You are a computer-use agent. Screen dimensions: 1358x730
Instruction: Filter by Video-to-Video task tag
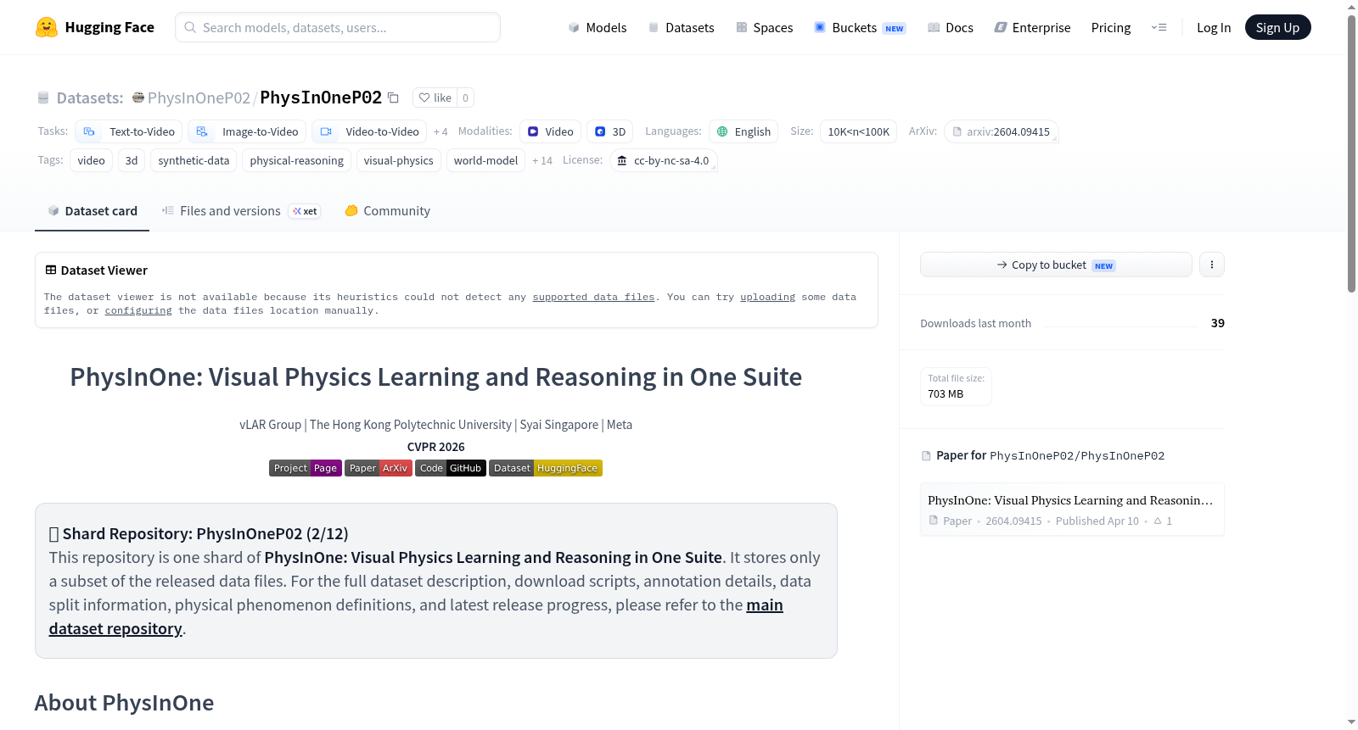(369, 131)
